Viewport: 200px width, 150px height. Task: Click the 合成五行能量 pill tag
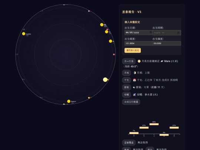(131, 102)
